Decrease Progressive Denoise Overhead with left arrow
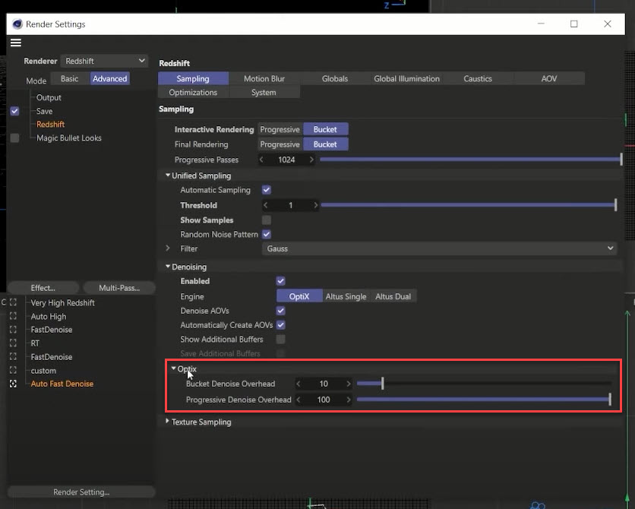The image size is (635, 509). click(299, 400)
